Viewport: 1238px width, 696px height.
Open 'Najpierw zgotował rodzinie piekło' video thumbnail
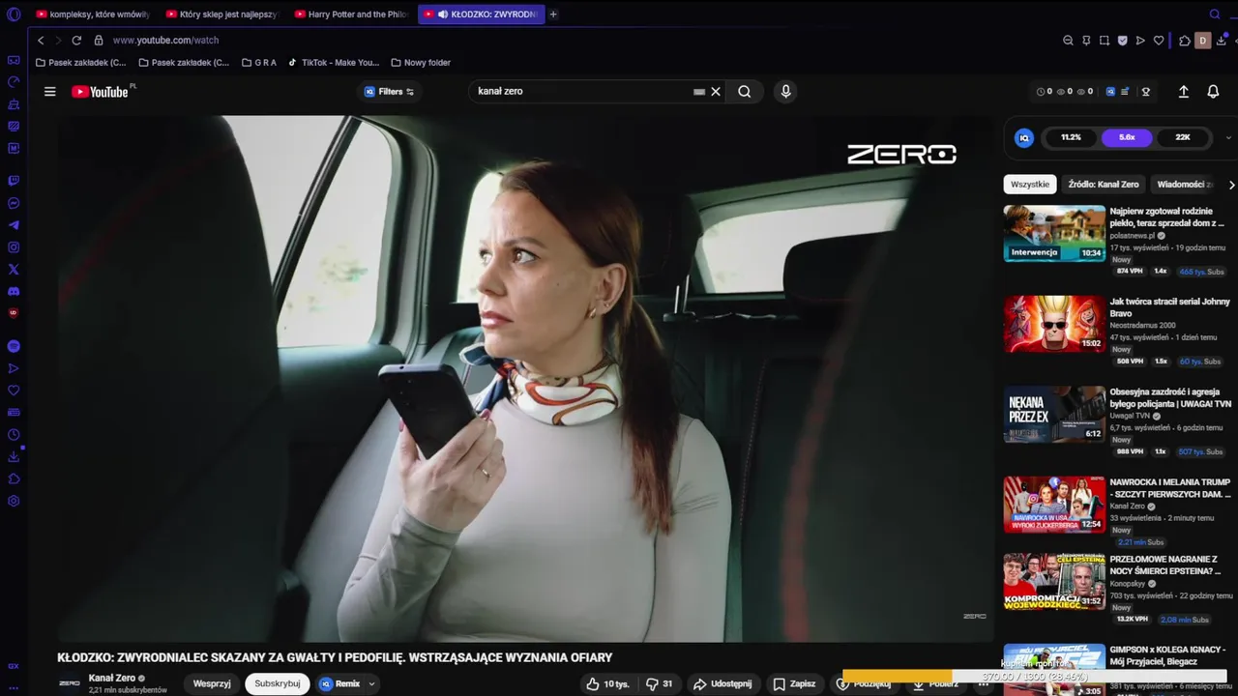[x=1054, y=233]
